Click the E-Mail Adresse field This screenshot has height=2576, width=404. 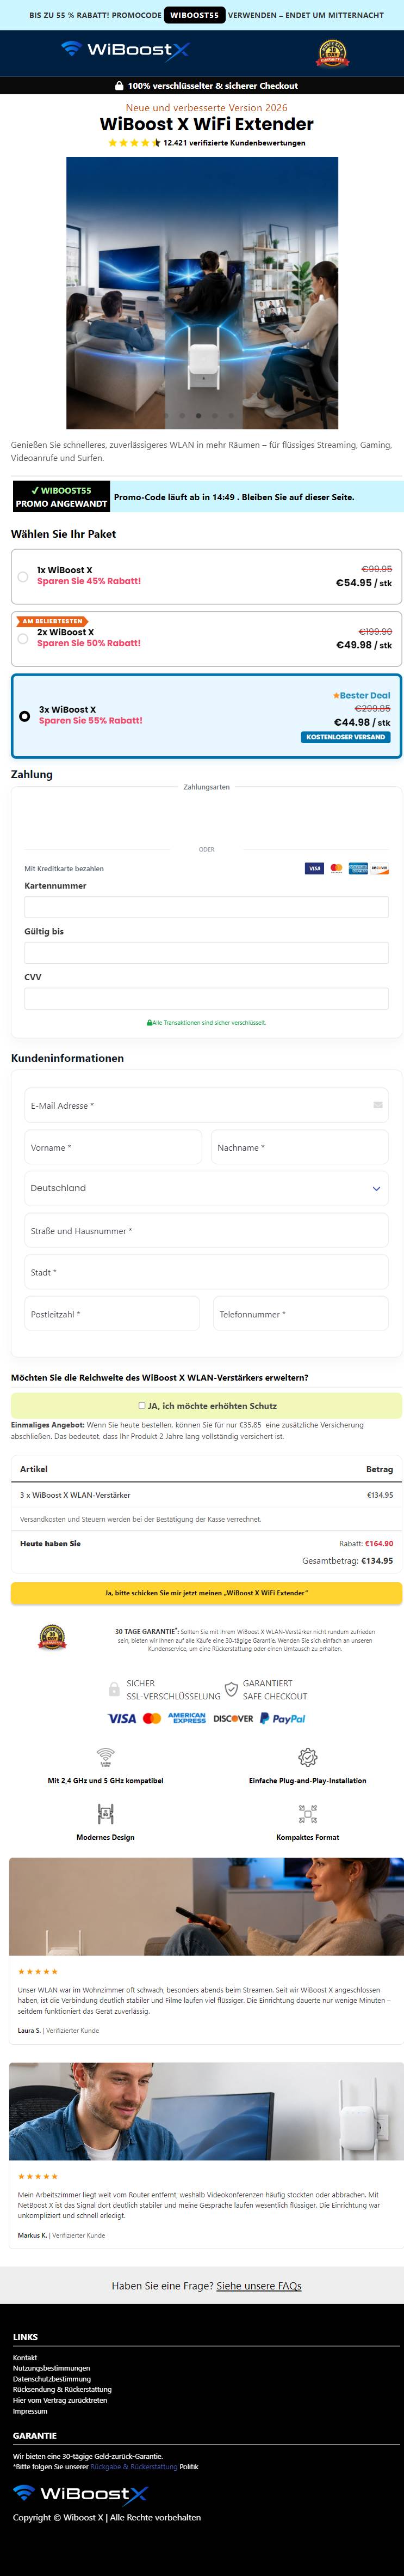(207, 1105)
